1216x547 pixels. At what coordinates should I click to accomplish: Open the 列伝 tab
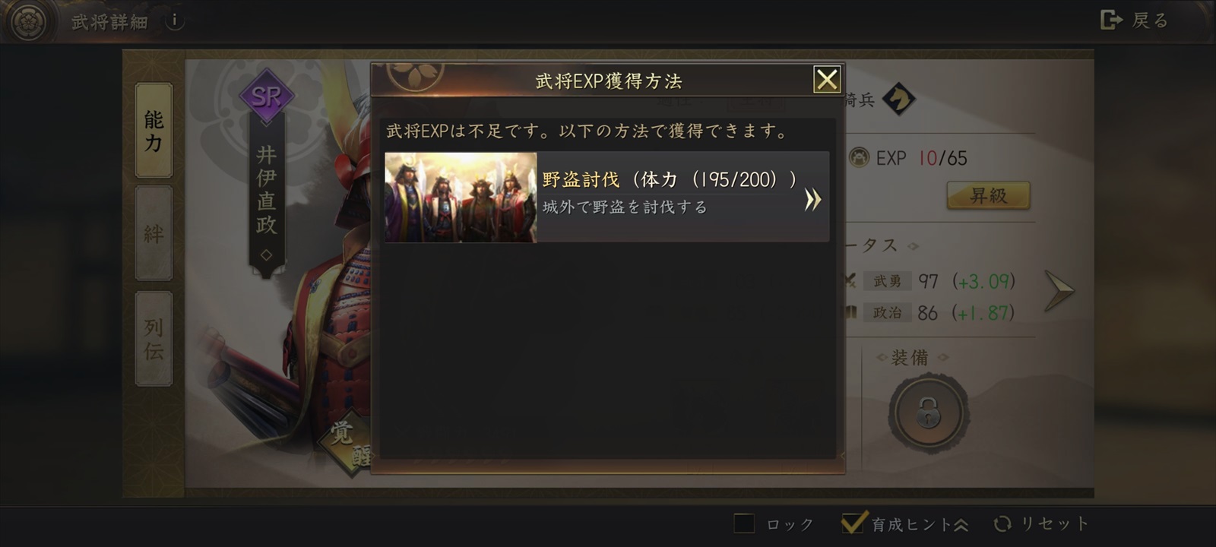(x=154, y=339)
